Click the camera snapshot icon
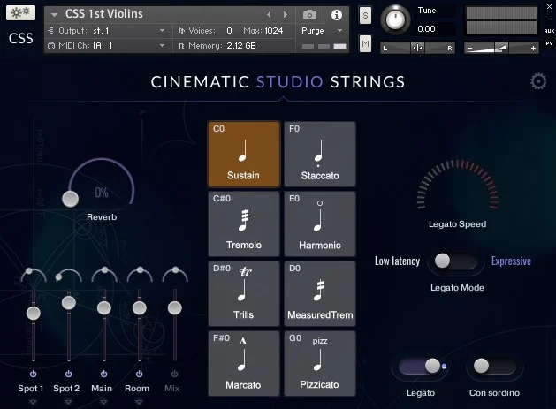This screenshot has height=409, width=556. tap(309, 15)
